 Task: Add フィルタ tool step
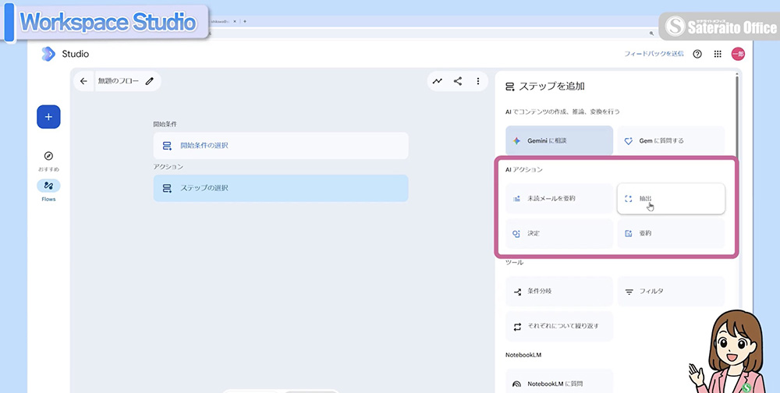[671, 291]
